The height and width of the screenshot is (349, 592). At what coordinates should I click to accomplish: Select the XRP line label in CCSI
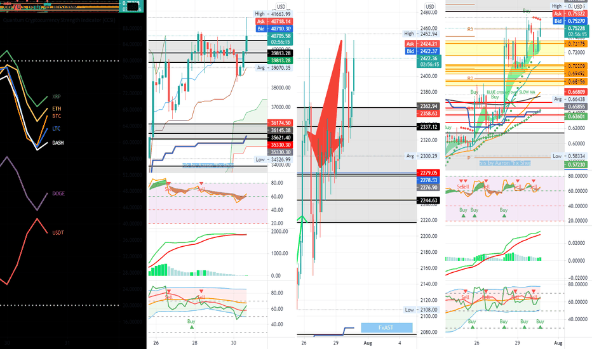57,96
